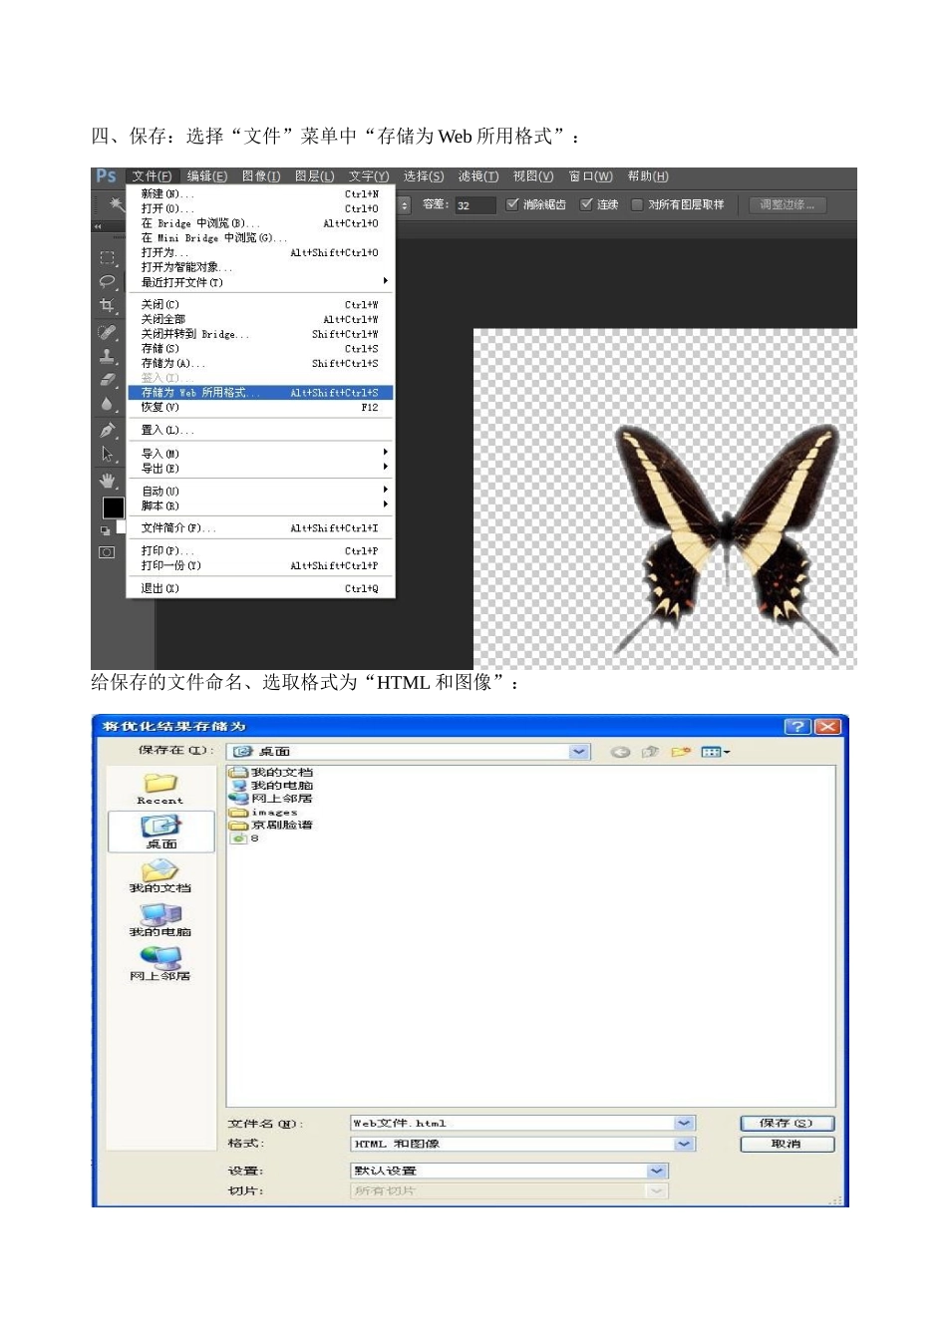Open 我的文档 in places sidebar

[x=160, y=876]
